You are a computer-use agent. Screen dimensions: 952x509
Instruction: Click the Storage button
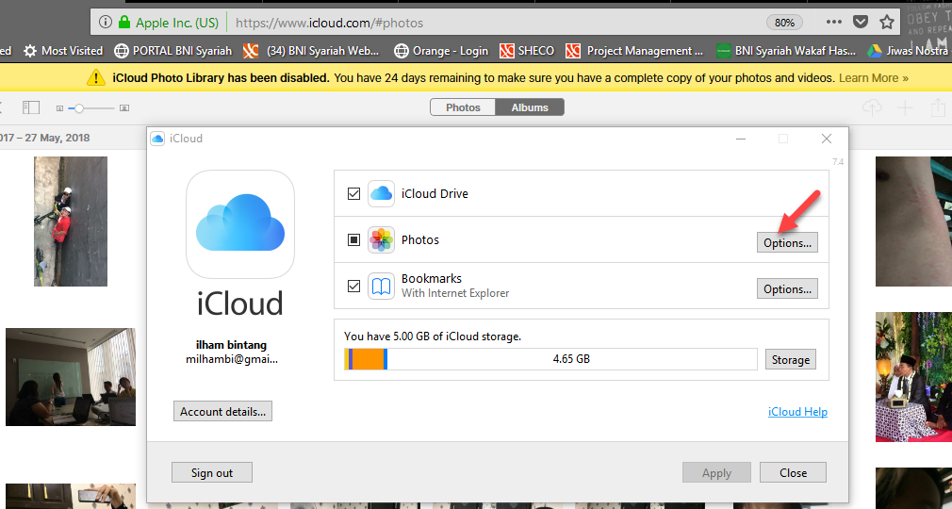click(791, 359)
